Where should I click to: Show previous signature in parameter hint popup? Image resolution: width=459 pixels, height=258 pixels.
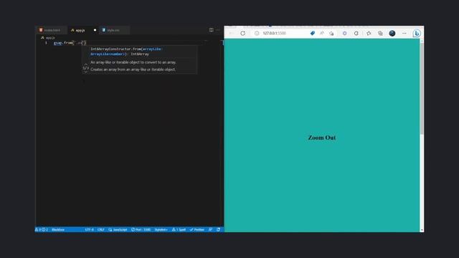click(85, 64)
